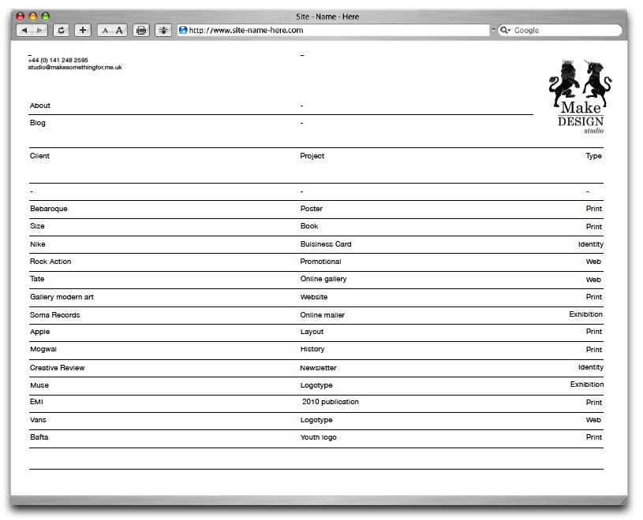Click the EMI client entry

click(x=36, y=402)
